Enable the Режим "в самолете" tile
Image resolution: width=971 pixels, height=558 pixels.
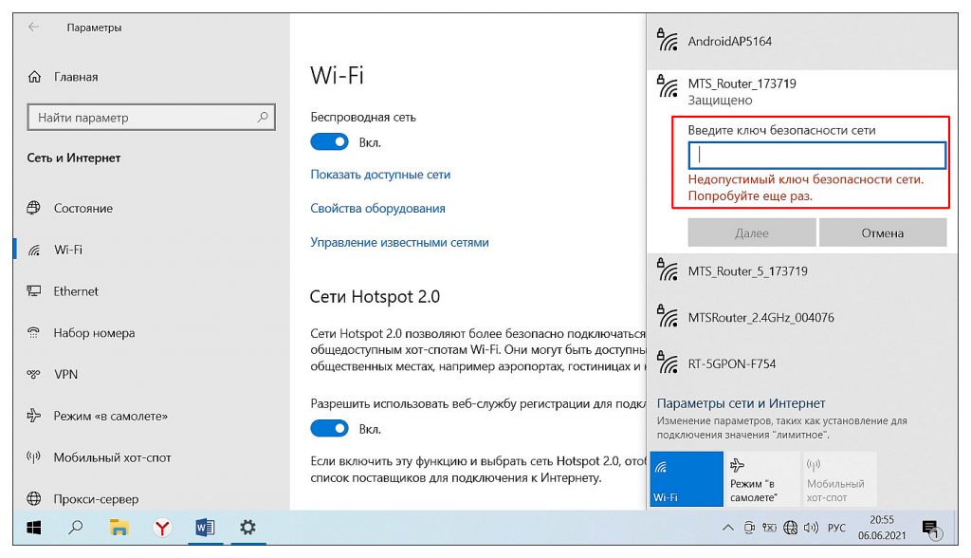click(x=761, y=479)
